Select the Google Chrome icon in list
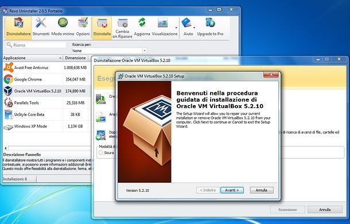 (9, 79)
